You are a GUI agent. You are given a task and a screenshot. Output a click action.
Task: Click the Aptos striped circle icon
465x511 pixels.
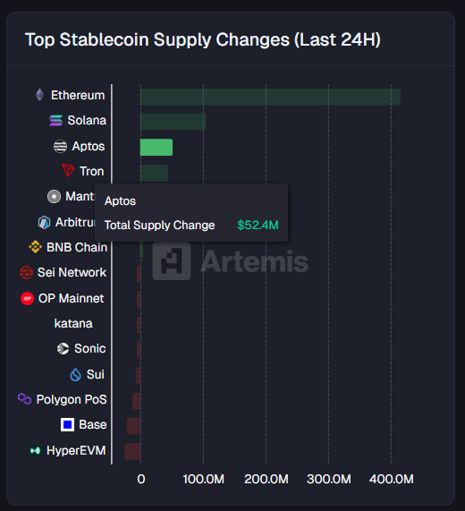tap(60, 146)
